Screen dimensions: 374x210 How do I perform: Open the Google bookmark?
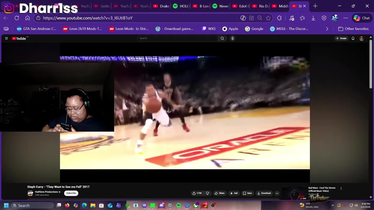(x=254, y=29)
